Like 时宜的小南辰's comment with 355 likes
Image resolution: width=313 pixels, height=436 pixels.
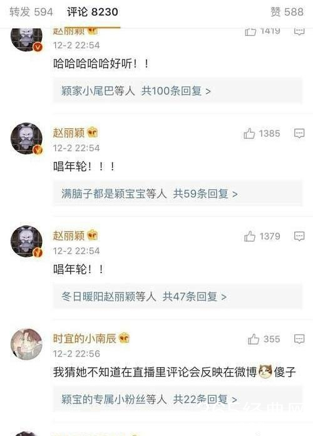point(254,340)
